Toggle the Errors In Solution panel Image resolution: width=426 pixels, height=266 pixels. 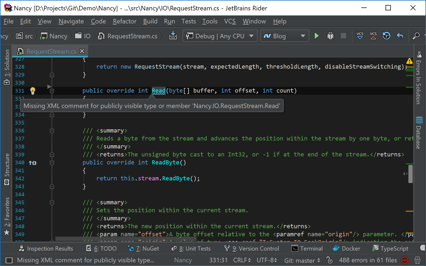point(419,78)
